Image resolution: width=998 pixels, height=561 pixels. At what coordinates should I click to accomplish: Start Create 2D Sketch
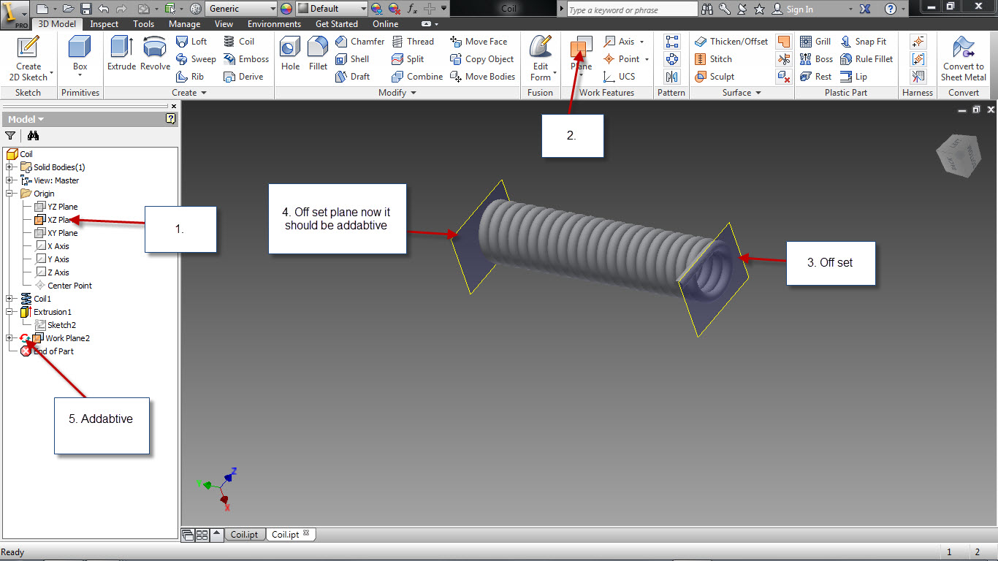(x=28, y=58)
